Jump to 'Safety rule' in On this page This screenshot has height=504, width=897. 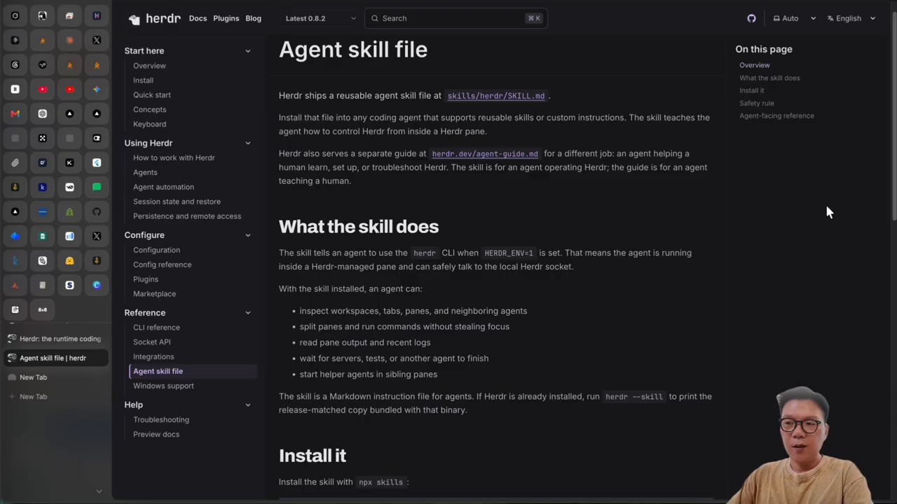pos(757,103)
